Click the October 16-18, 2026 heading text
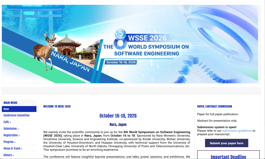 pos(118,116)
